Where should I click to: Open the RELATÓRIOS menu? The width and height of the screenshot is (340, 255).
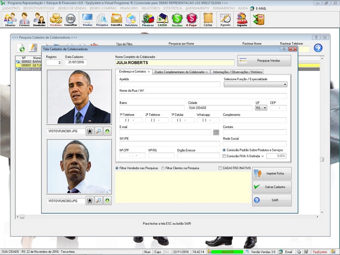(151, 8)
